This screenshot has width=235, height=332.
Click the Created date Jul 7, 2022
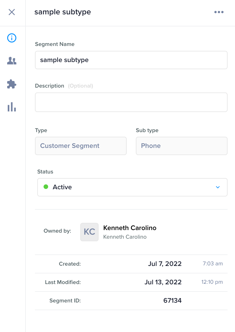click(165, 264)
